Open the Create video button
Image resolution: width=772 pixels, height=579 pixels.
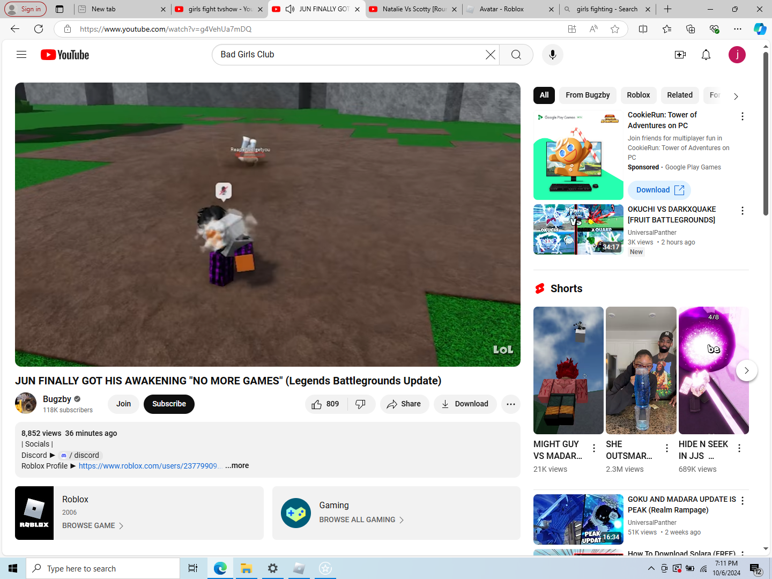[680, 55]
